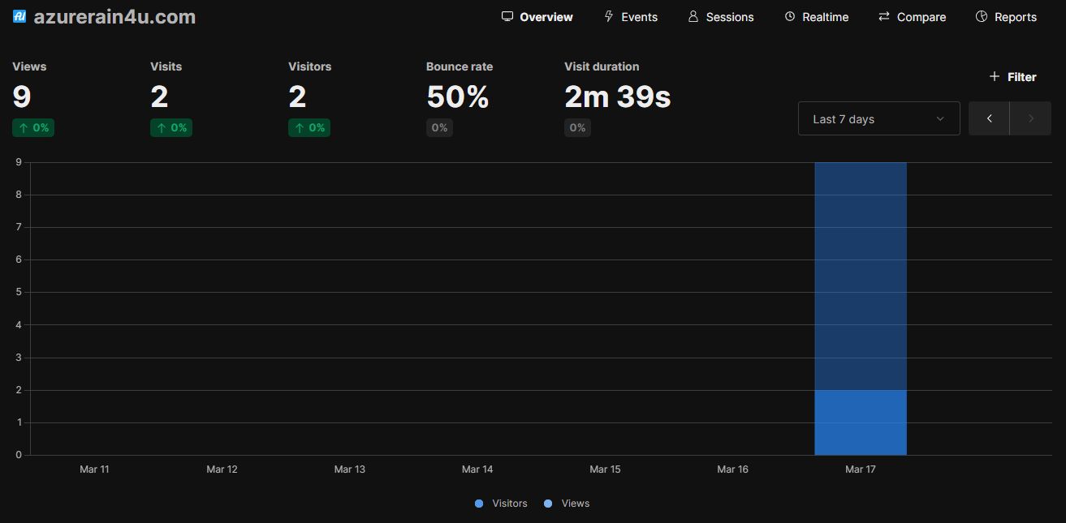Click the azurerain4u.com site favicon
This screenshot has width=1066, height=523.
(20, 16)
